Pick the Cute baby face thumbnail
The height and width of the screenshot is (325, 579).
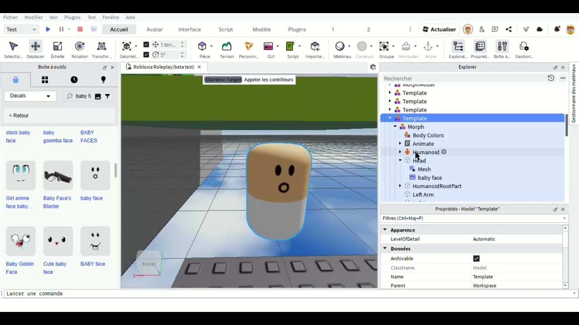(57, 241)
